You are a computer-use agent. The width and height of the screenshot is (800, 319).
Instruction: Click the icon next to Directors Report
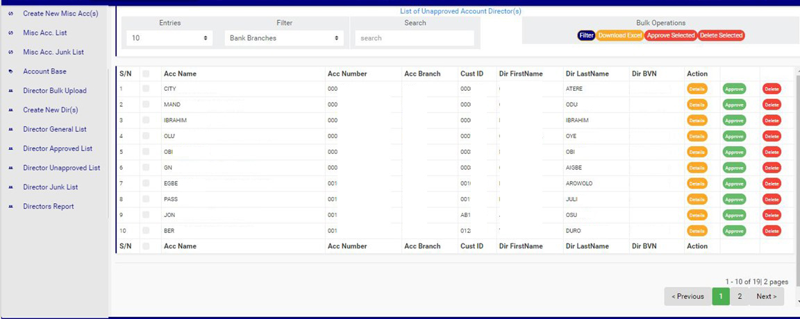tap(10, 207)
